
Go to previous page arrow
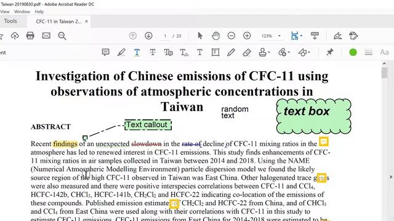coord(133,36)
